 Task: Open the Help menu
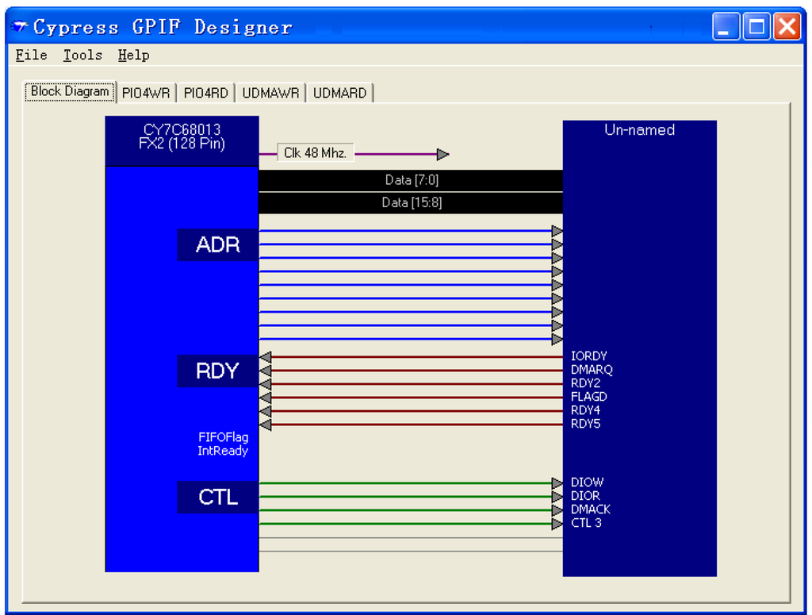tap(133, 55)
